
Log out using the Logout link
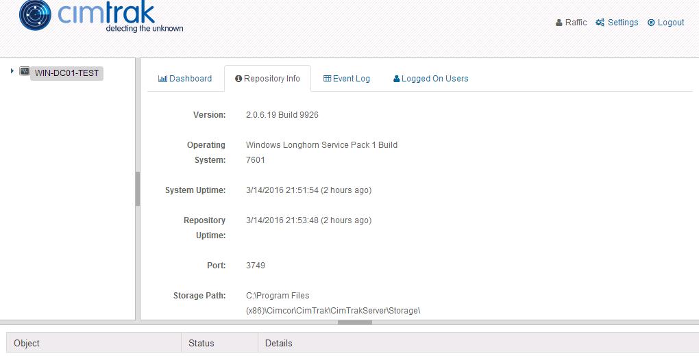(x=671, y=23)
